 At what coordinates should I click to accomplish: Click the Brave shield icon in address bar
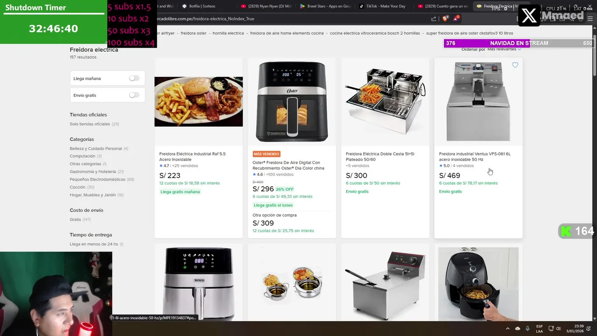[x=445, y=19]
